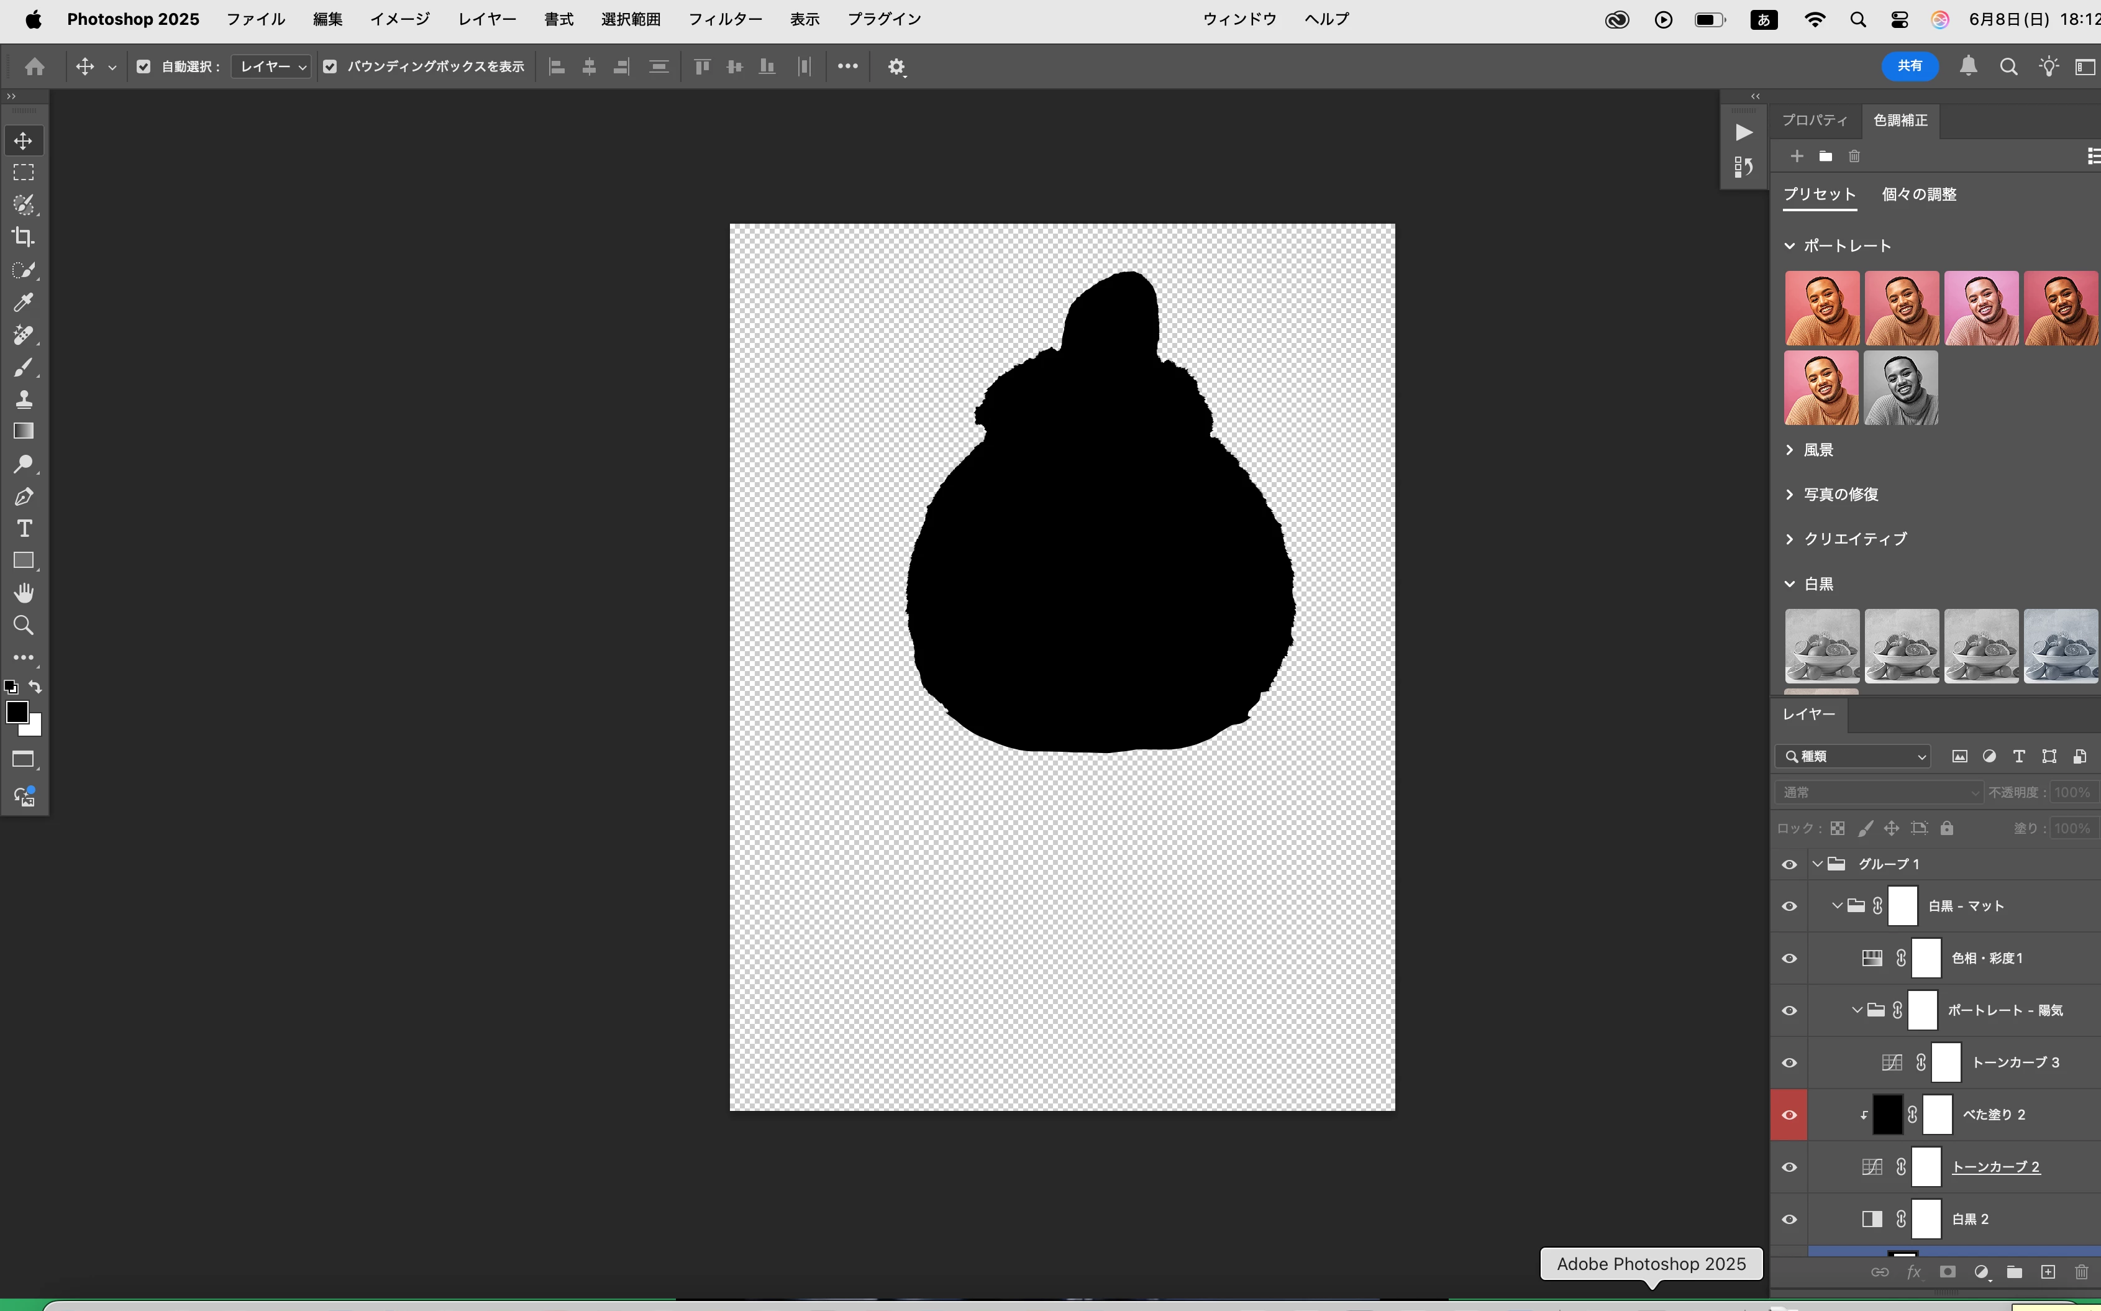Viewport: 2101px width, 1311px height.
Task: Open the foreground color swatch
Action: (17, 713)
